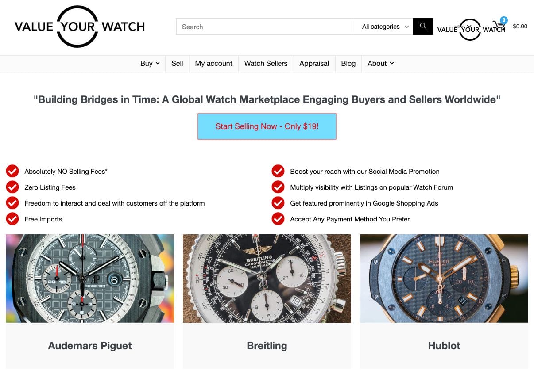Click the Breitling watch thumbnail image
This screenshot has height=374, width=534.
point(267,279)
